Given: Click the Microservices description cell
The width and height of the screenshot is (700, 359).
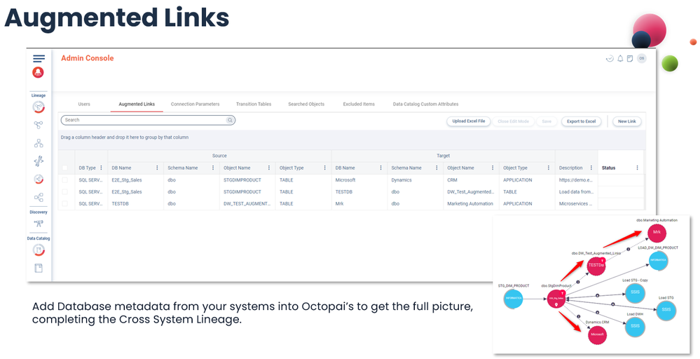Looking at the screenshot, I should [576, 203].
